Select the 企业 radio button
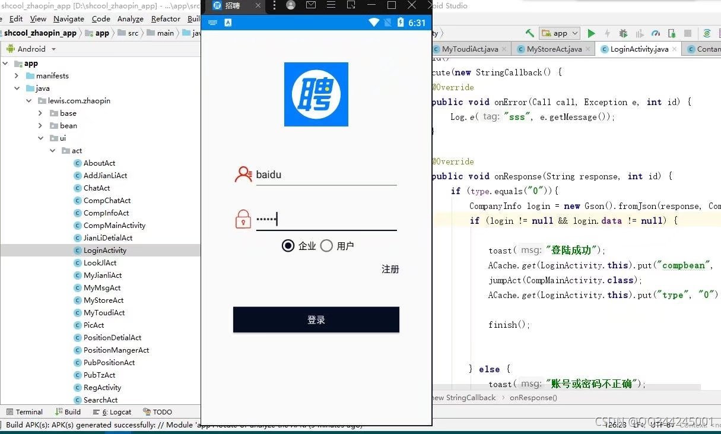Image resolution: width=721 pixels, height=434 pixels. coord(288,246)
